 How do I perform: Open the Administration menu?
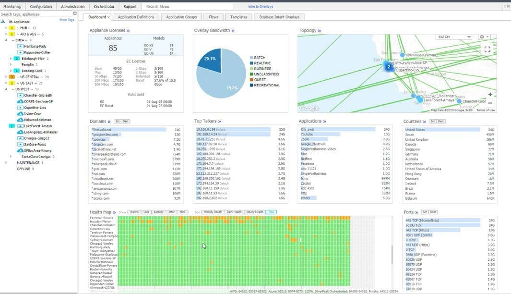click(x=72, y=6)
